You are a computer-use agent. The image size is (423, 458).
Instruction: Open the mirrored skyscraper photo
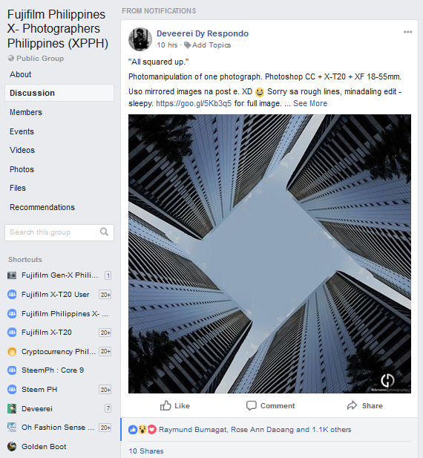pyautogui.click(x=269, y=254)
